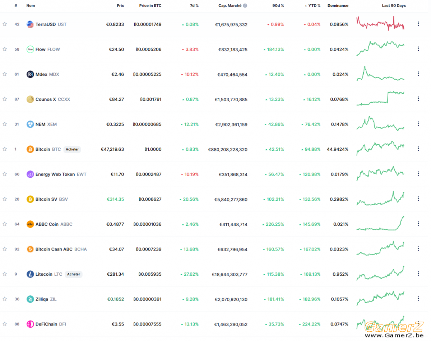Screen dimensions: 431x341
Task: Open the Counos X name link
Action: [46, 99]
